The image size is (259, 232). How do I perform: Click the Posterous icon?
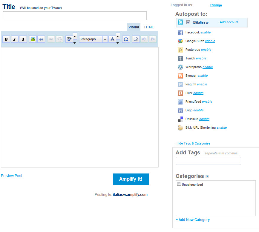[180, 50]
